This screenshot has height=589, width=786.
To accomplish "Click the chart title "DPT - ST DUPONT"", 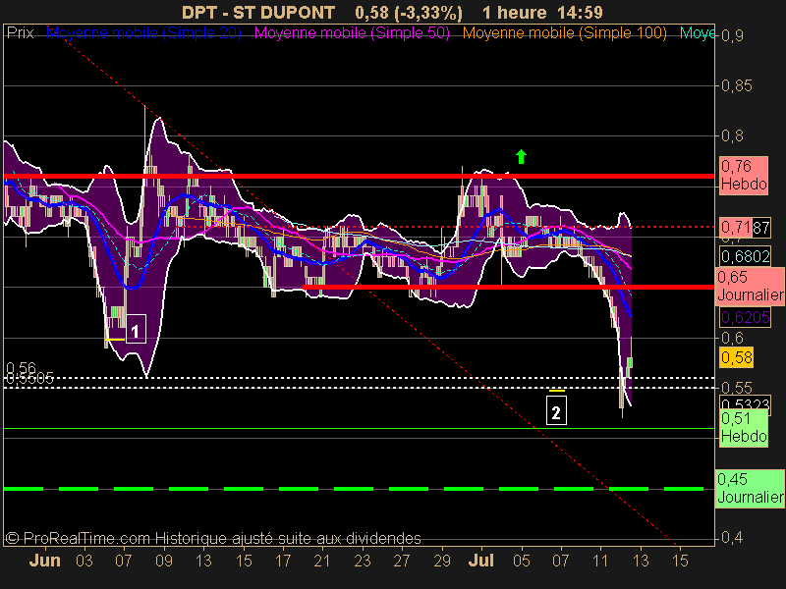I will [x=258, y=12].
